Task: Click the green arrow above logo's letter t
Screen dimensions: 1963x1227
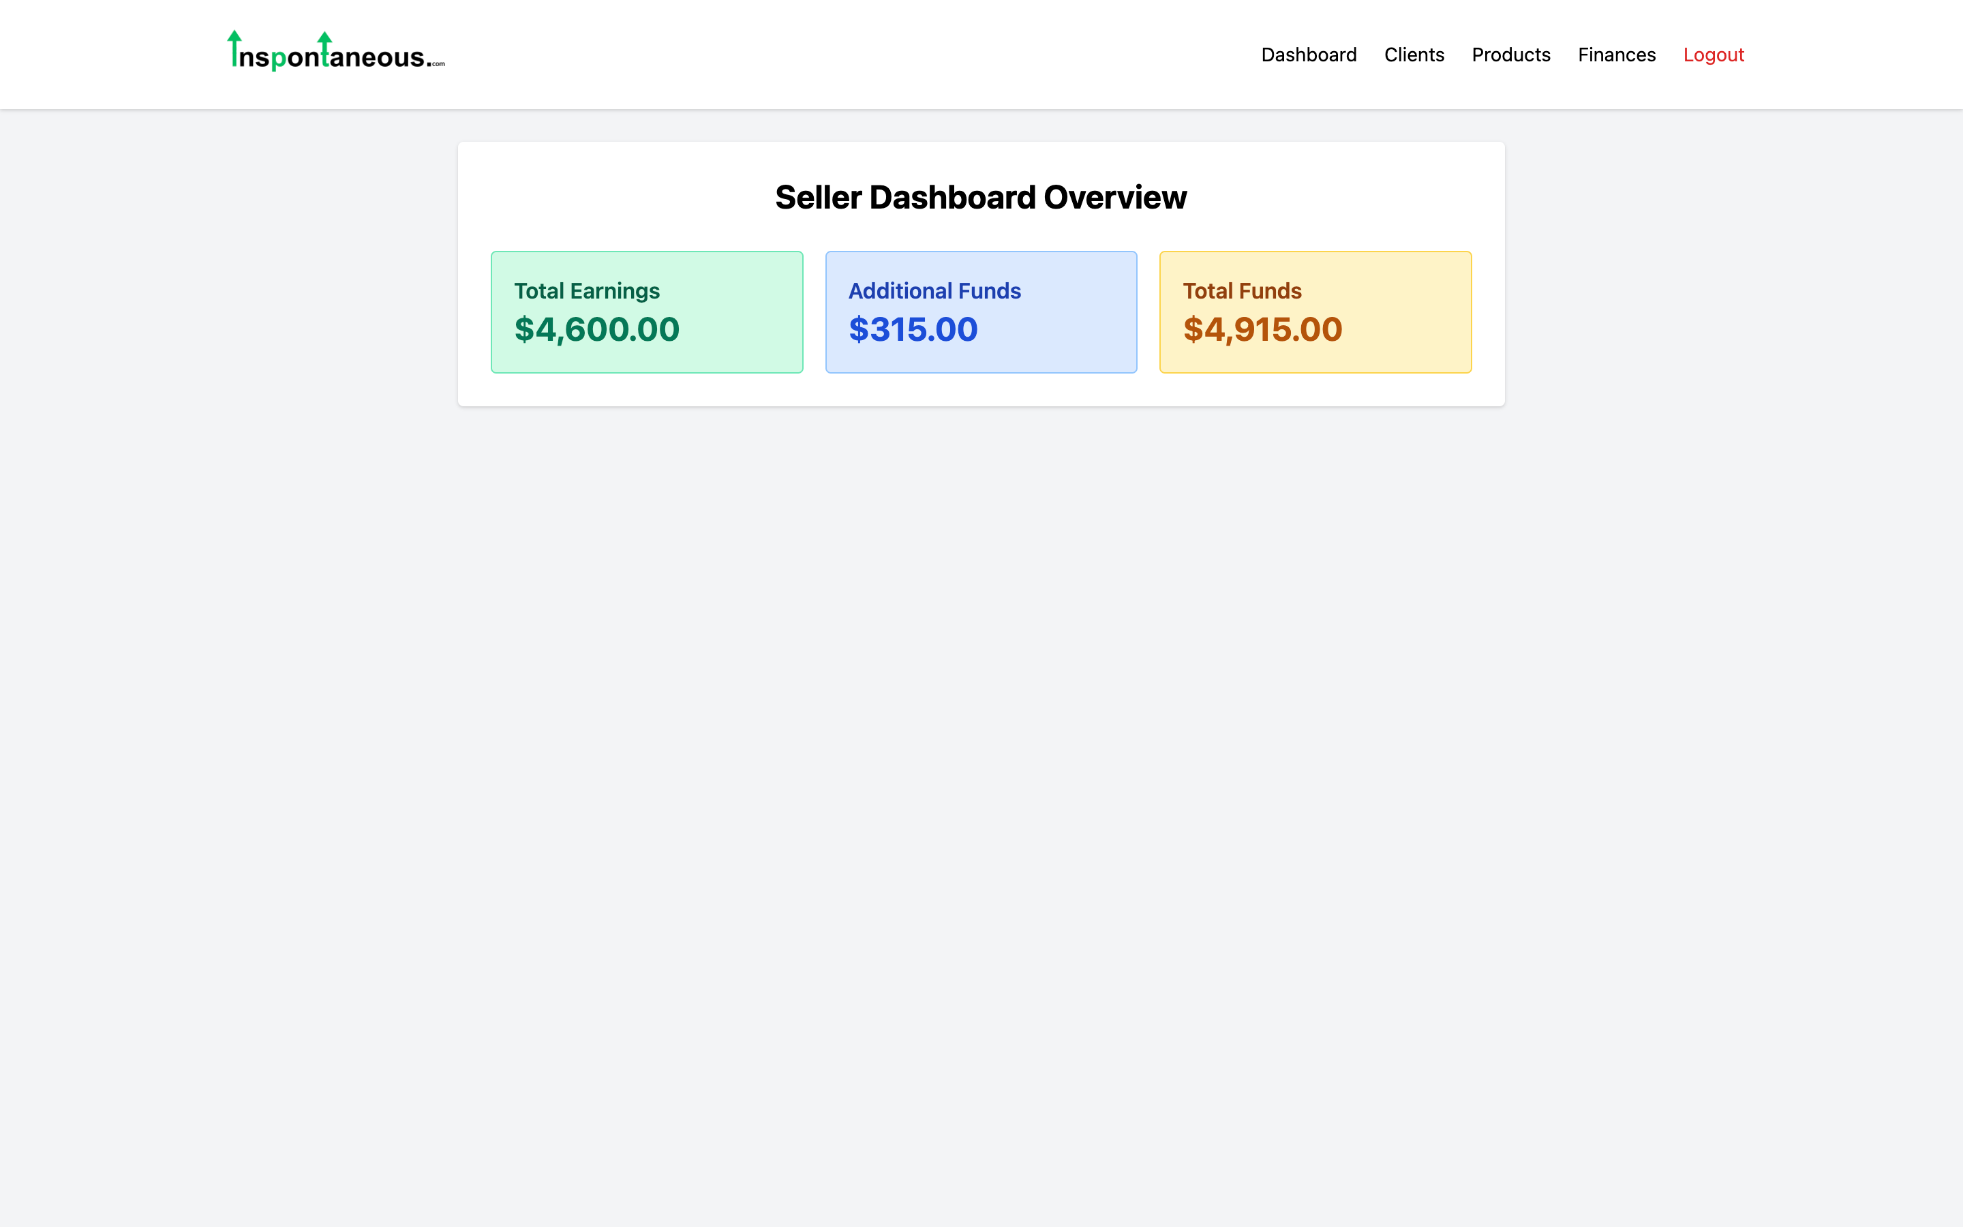Action: 324,39
